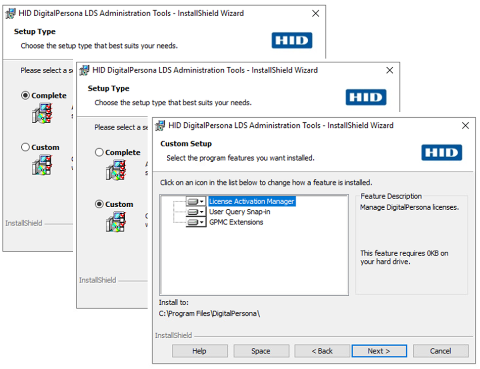This screenshot has height=369, width=480.
Task: Click the HID logo in the Custom Setup dialog
Action: point(442,153)
